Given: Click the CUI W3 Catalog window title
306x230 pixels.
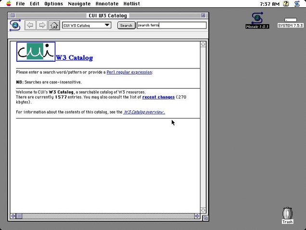Looking at the screenshot, I should pos(108,15).
